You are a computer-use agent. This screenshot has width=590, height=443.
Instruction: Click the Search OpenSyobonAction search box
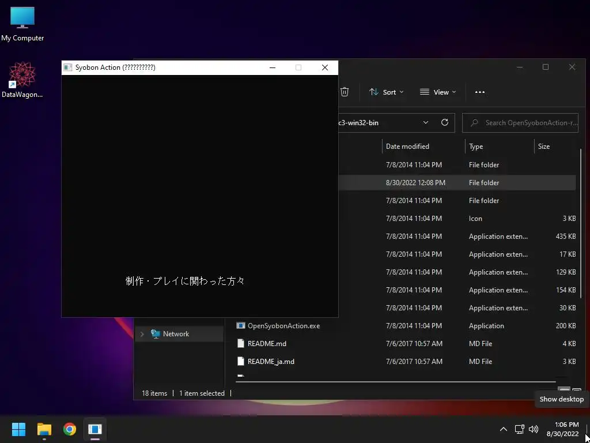520,123
